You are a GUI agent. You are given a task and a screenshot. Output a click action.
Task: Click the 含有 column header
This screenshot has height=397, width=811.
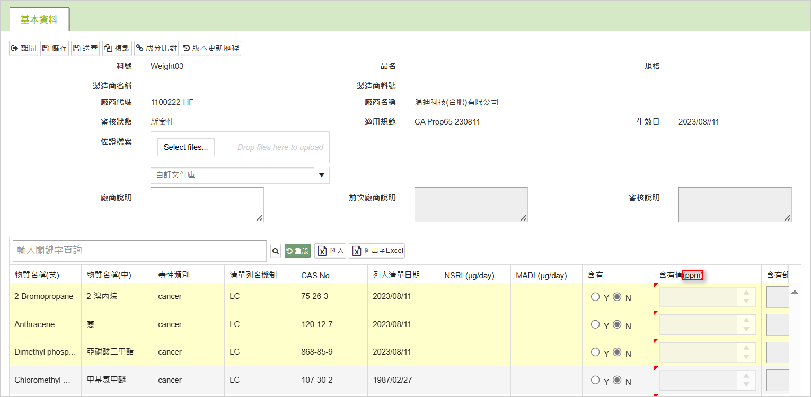618,275
